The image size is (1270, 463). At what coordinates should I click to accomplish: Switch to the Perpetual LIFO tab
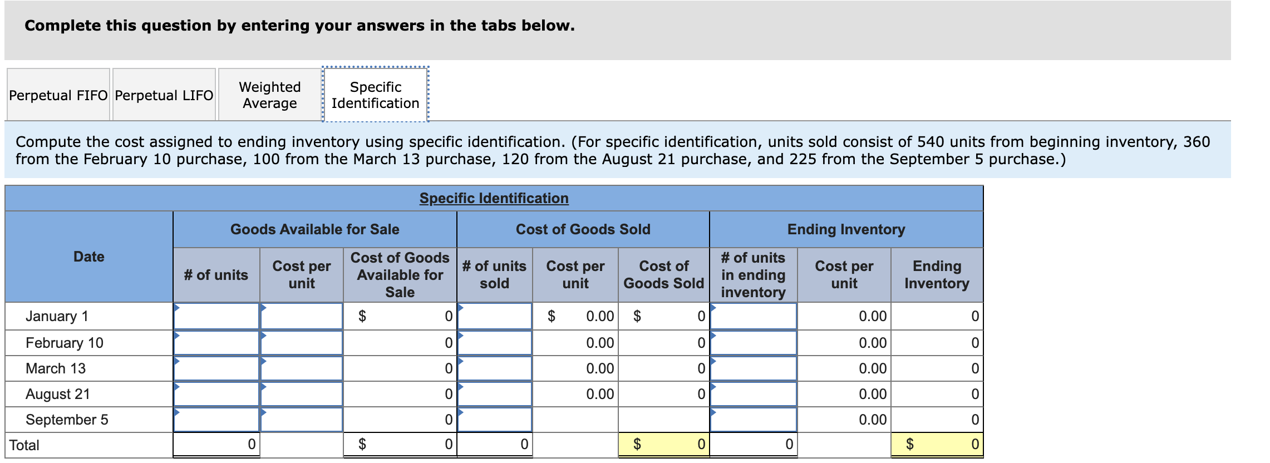click(x=164, y=95)
